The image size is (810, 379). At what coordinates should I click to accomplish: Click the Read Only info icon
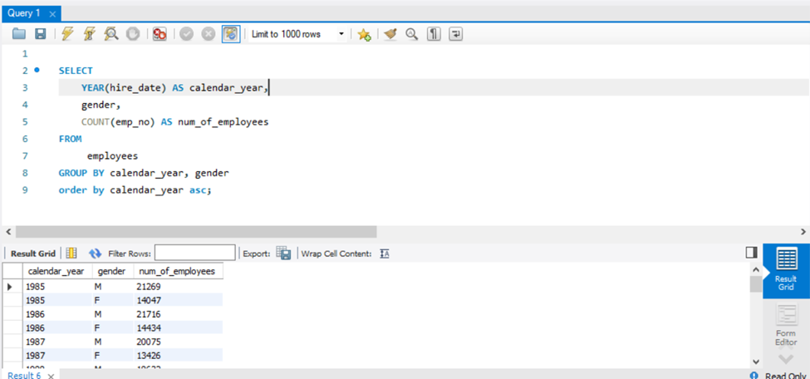click(754, 376)
